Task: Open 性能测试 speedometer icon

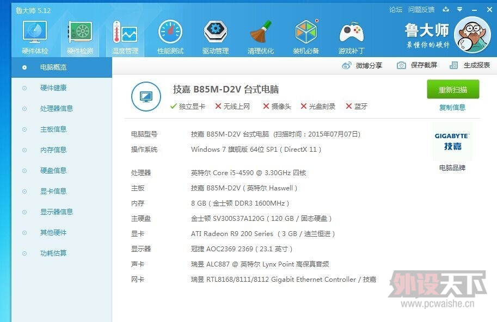Action: (170, 33)
